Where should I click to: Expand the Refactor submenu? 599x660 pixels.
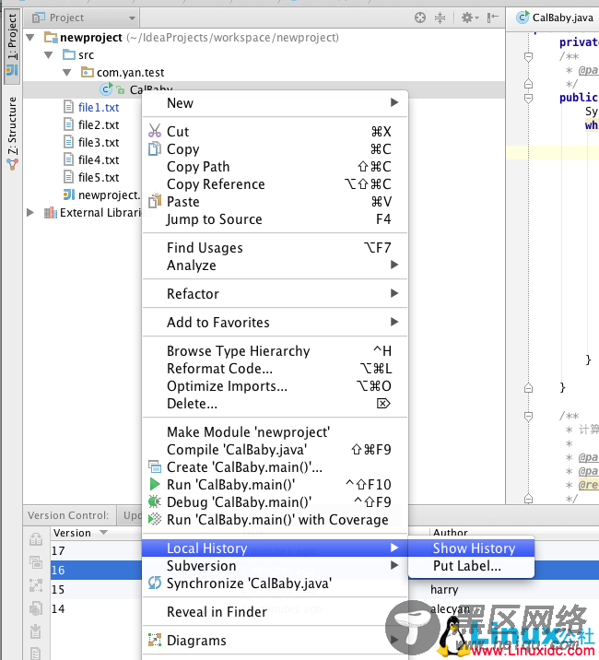(275, 293)
